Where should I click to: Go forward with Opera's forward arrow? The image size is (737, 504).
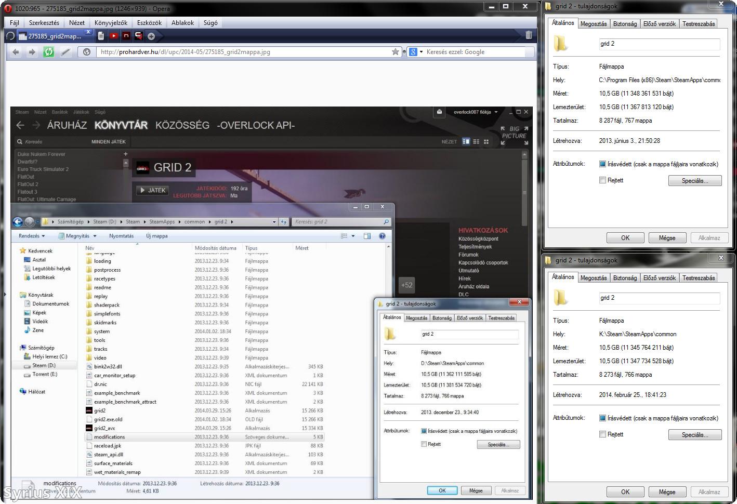[32, 52]
